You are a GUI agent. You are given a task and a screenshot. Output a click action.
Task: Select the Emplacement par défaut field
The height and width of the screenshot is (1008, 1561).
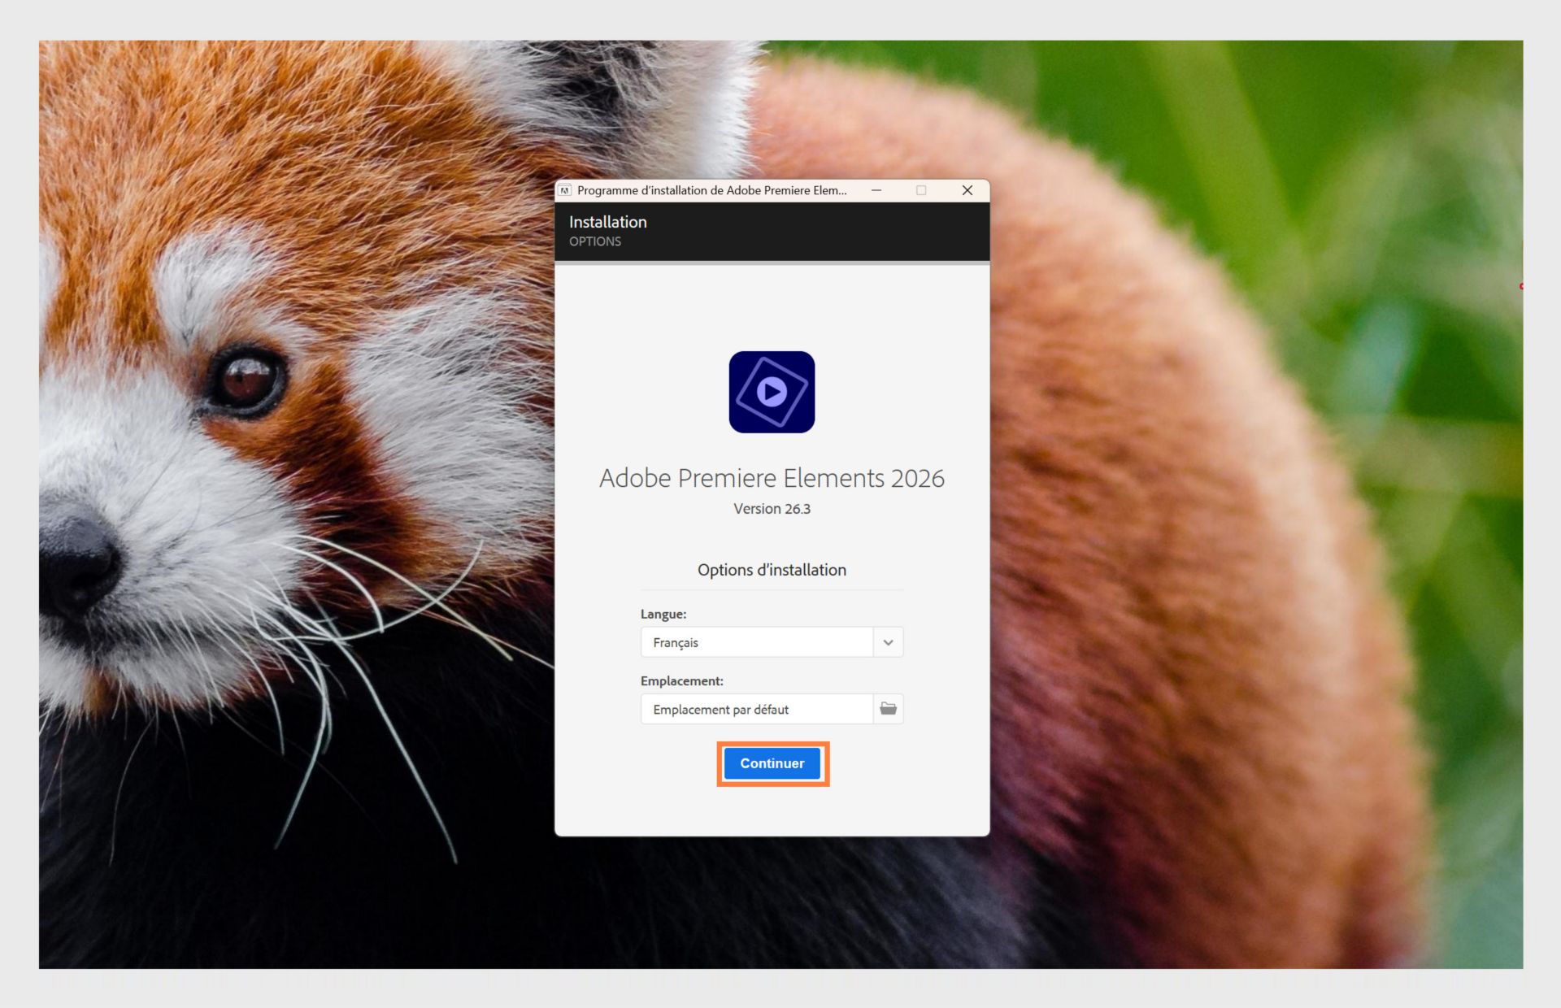coord(756,709)
